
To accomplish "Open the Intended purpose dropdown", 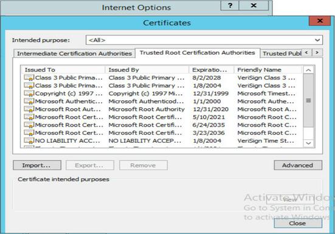I will 204,40.
